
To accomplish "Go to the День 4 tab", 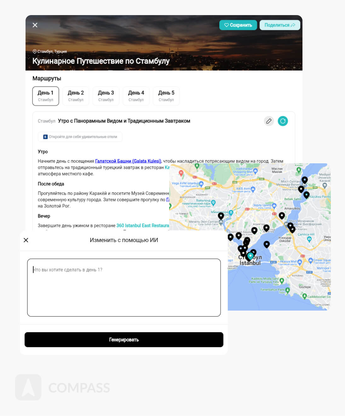I will pos(136,96).
